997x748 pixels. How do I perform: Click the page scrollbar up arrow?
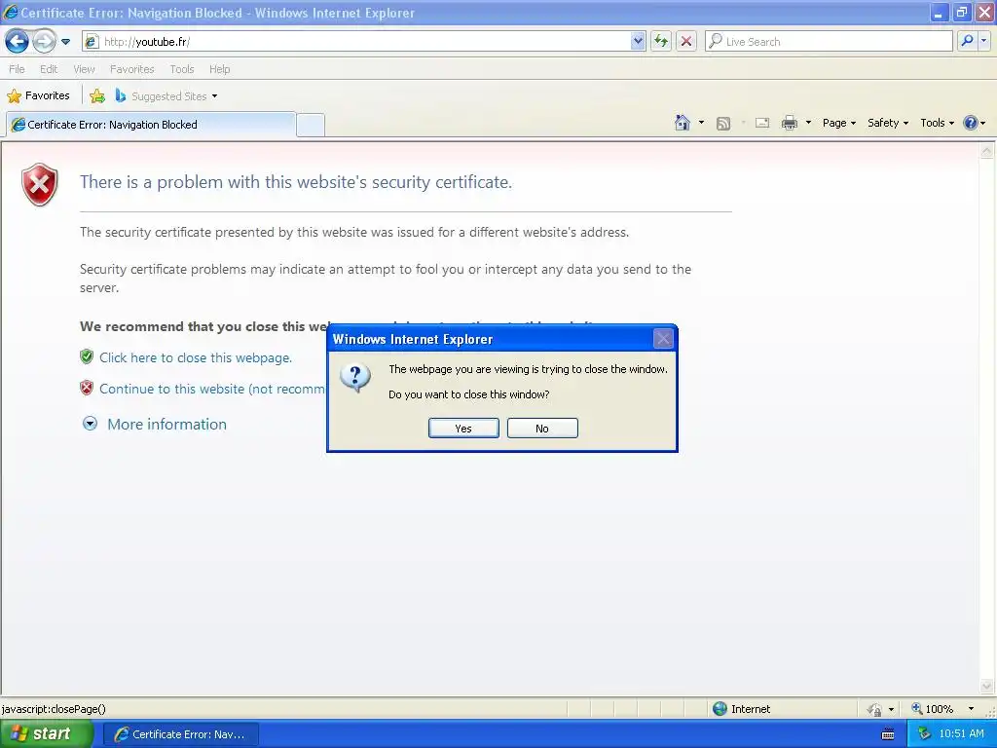click(x=987, y=151)
